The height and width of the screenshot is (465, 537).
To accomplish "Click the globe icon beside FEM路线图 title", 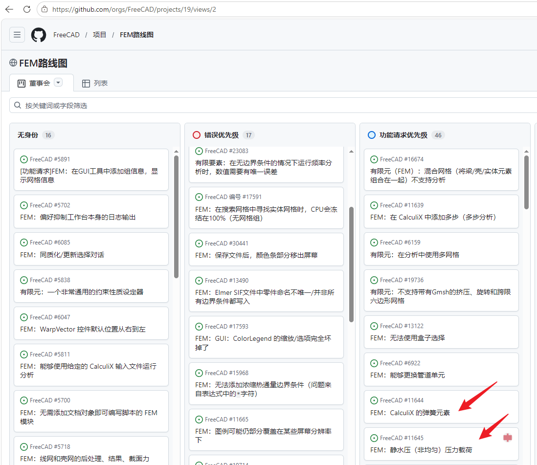I will (13, 63).
